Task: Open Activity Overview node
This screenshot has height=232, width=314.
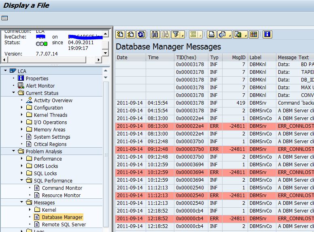Action: pyautogui.click(x=53, y=100)
